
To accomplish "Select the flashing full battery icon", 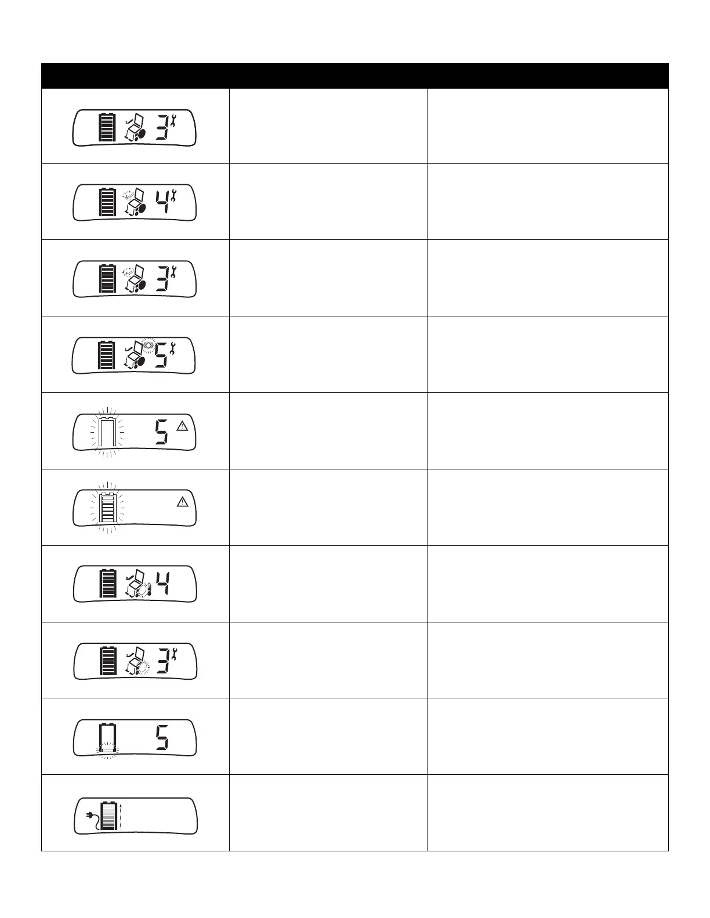I will click(107, 508).
